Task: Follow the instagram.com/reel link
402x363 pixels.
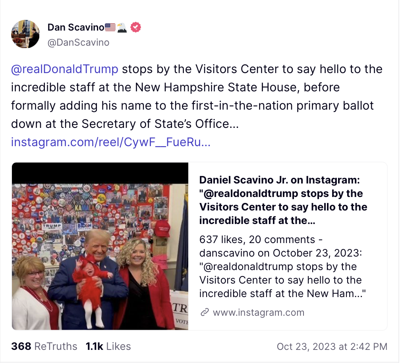Action: (110, 142)
